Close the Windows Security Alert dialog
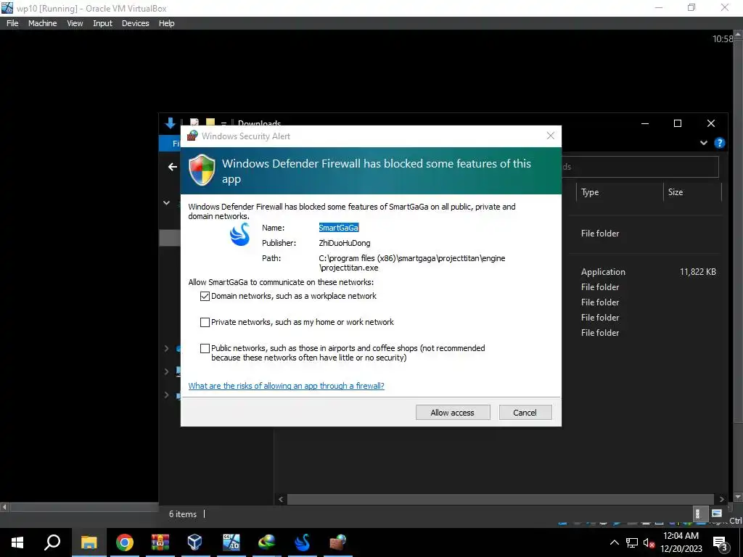The image size is (743, 557). point(550,136)
